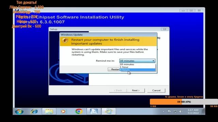
Task: Open the Windows Start orb
Action: click(x=19, y=111)
